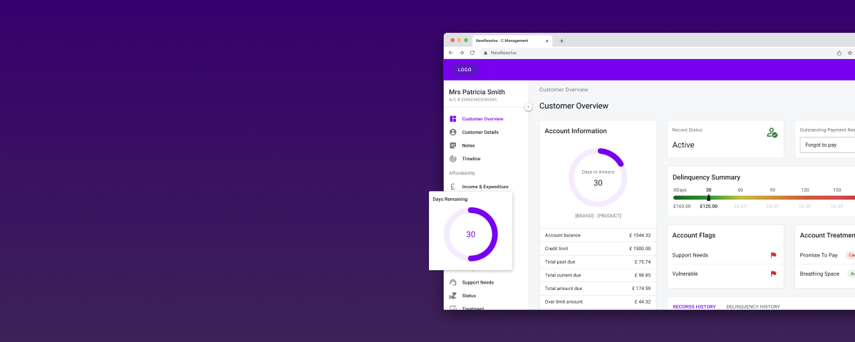The image size is (855, 342).
Task: Open a new browser tab with plus button
Action: (x=561, y=41)
